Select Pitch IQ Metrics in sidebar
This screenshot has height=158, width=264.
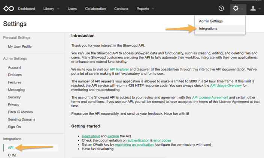[x=20, y=112]
